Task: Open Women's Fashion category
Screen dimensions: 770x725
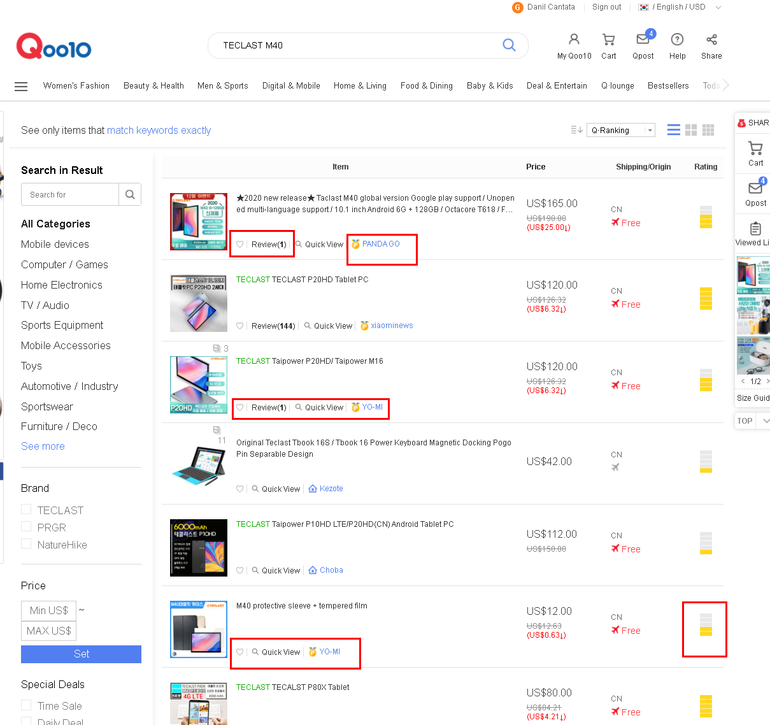Action: click(x=76, y=86)
